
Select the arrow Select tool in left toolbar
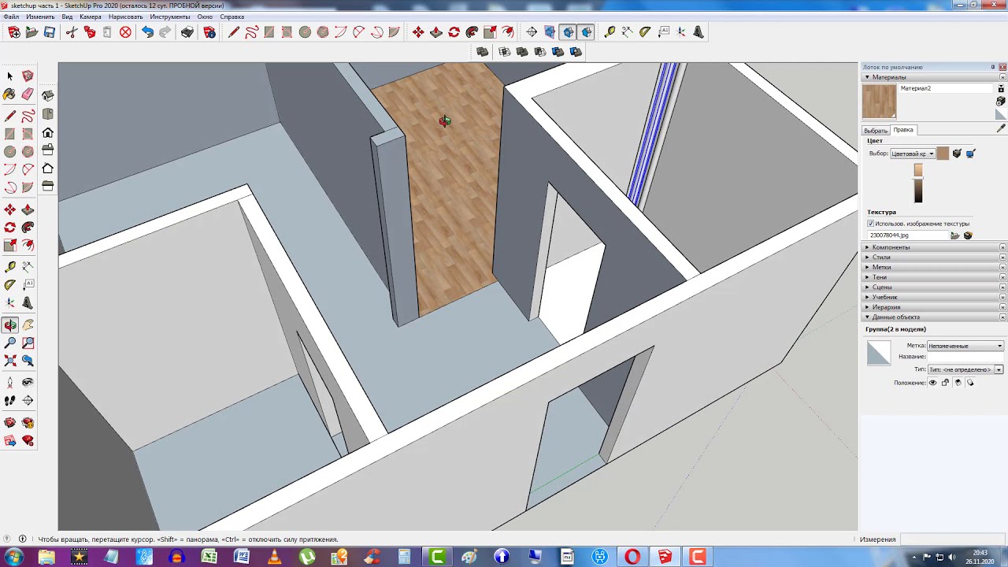(9, 76)
